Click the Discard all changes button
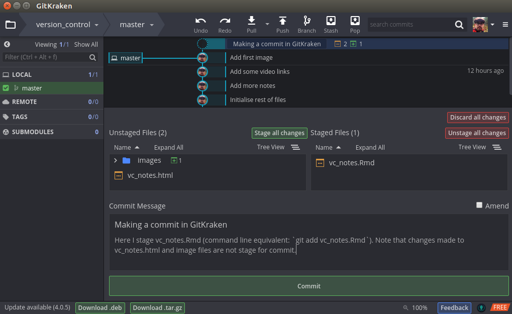Viewport: 512px width, 314px height. [478, 118]
